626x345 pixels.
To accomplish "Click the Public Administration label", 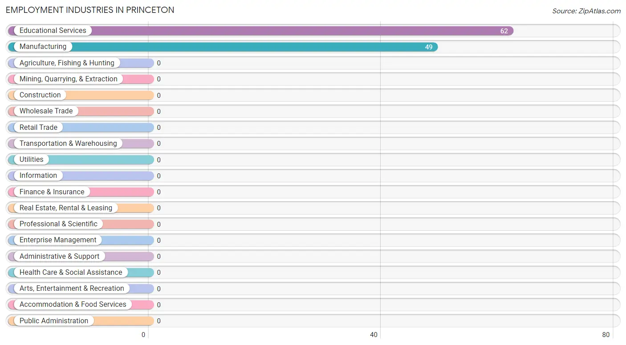I will click(54, 321).
